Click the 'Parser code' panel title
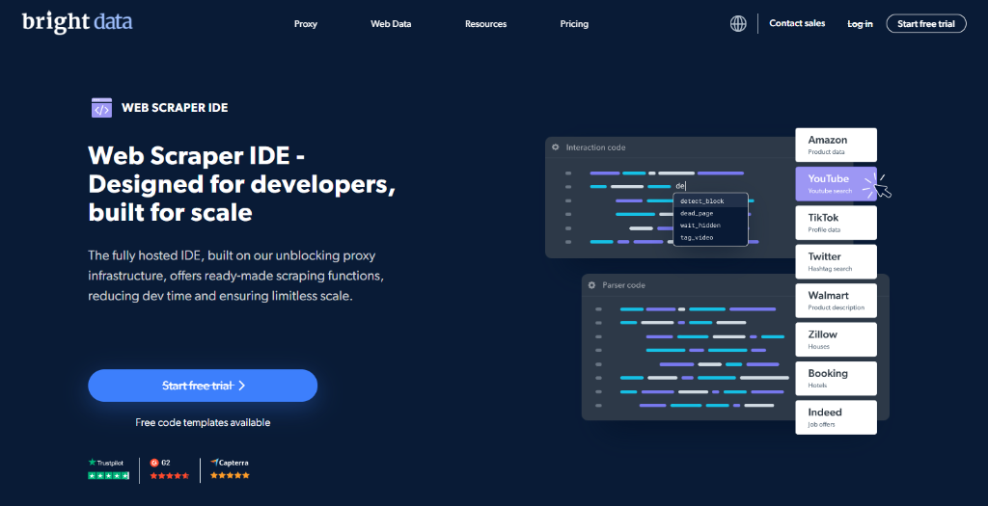This screenshot has height=506, width=988. point(624,285)
